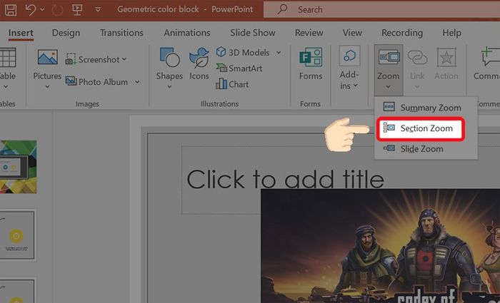Select the Shapes gallery icon

pyautogui.click(x=170, y=57)
